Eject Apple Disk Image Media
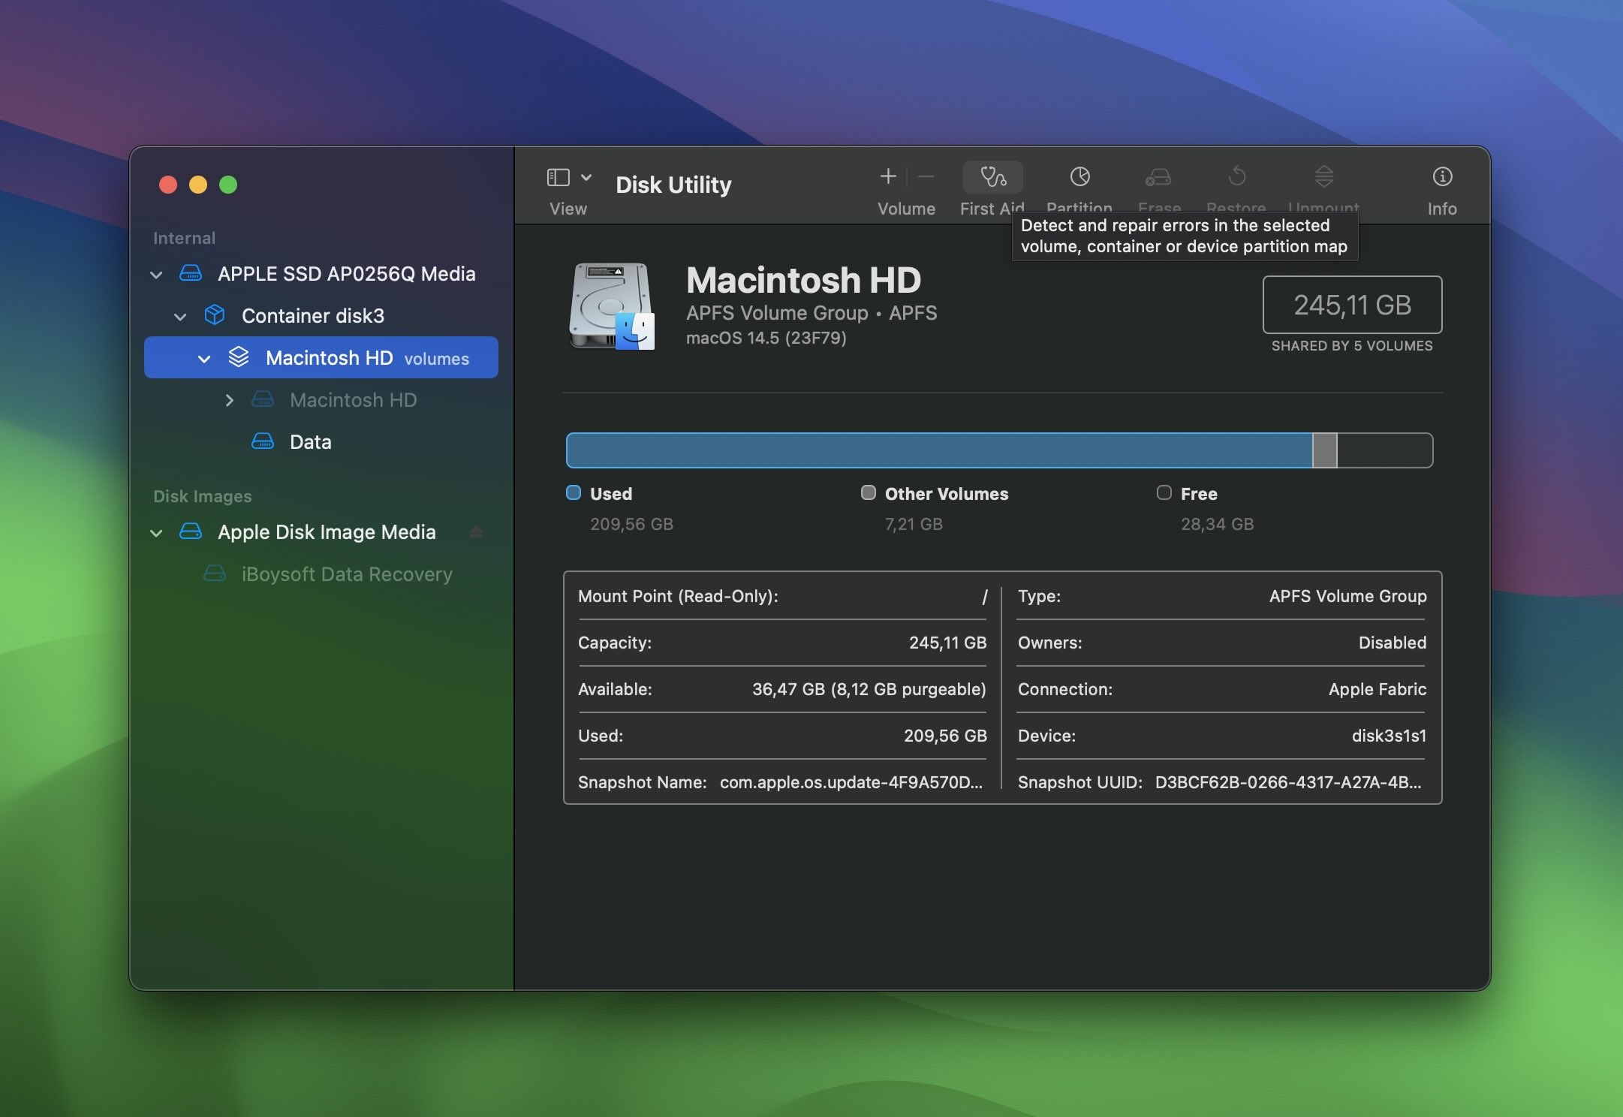The width and height of the screenshot is (1623, 1117). (476, 532)
